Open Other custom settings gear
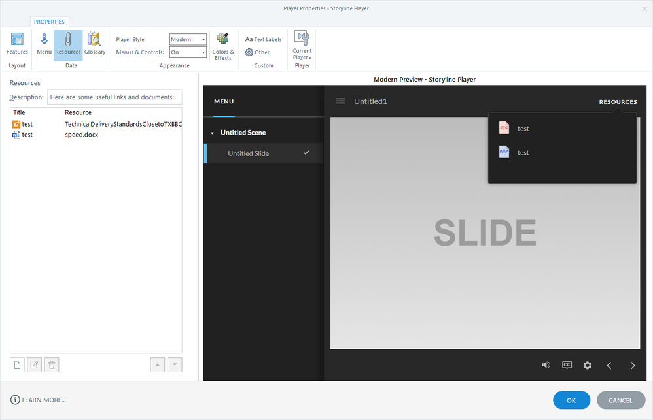Image resolution: width=653 pixels, height=420 pixels. (257, 52)
